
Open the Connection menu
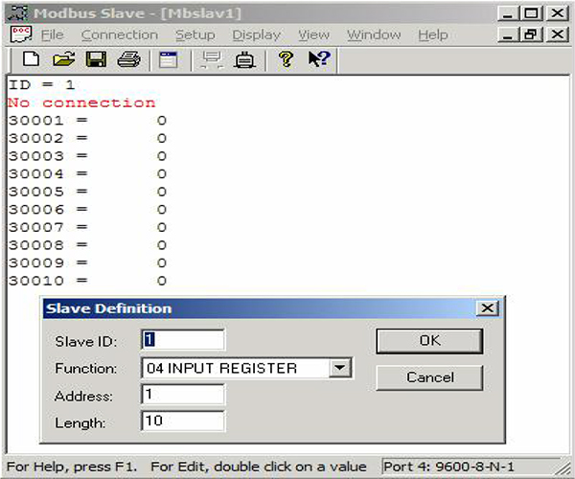120,34
